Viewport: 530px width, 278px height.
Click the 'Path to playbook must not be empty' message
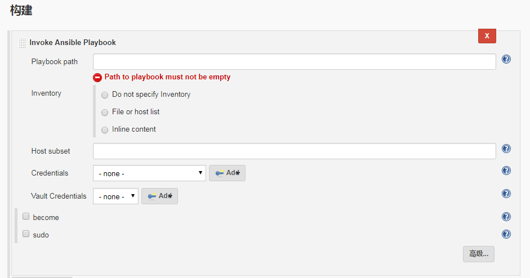click(x=167, y=77)
